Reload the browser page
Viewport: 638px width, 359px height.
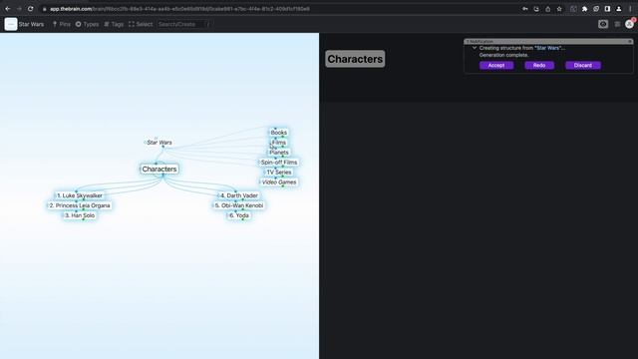[x=31, y=9]
